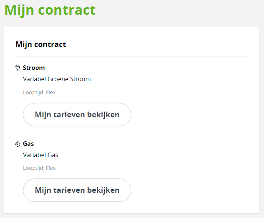Click the Variabel Groene Stroom product name

coord(57,79)
